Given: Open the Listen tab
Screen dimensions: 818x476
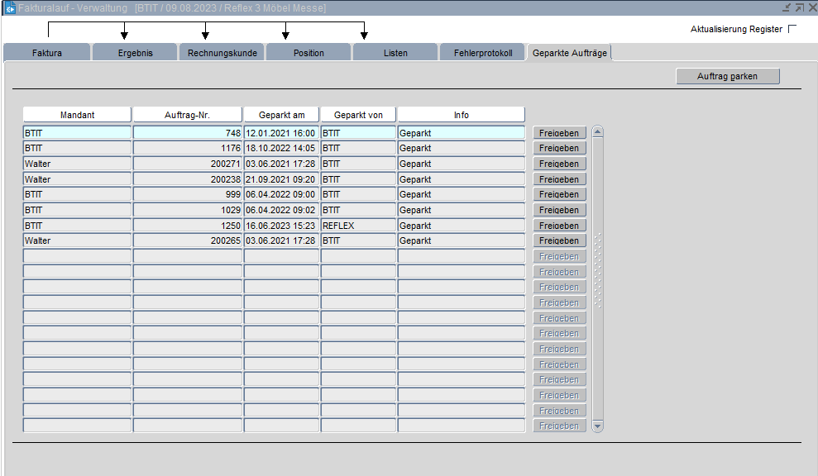Looking at the screenshot, I should (x=395, y=53).
